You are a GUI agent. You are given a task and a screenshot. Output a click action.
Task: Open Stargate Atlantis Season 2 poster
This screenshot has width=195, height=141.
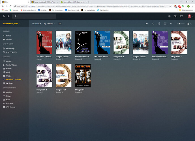(x=64, y=42)
